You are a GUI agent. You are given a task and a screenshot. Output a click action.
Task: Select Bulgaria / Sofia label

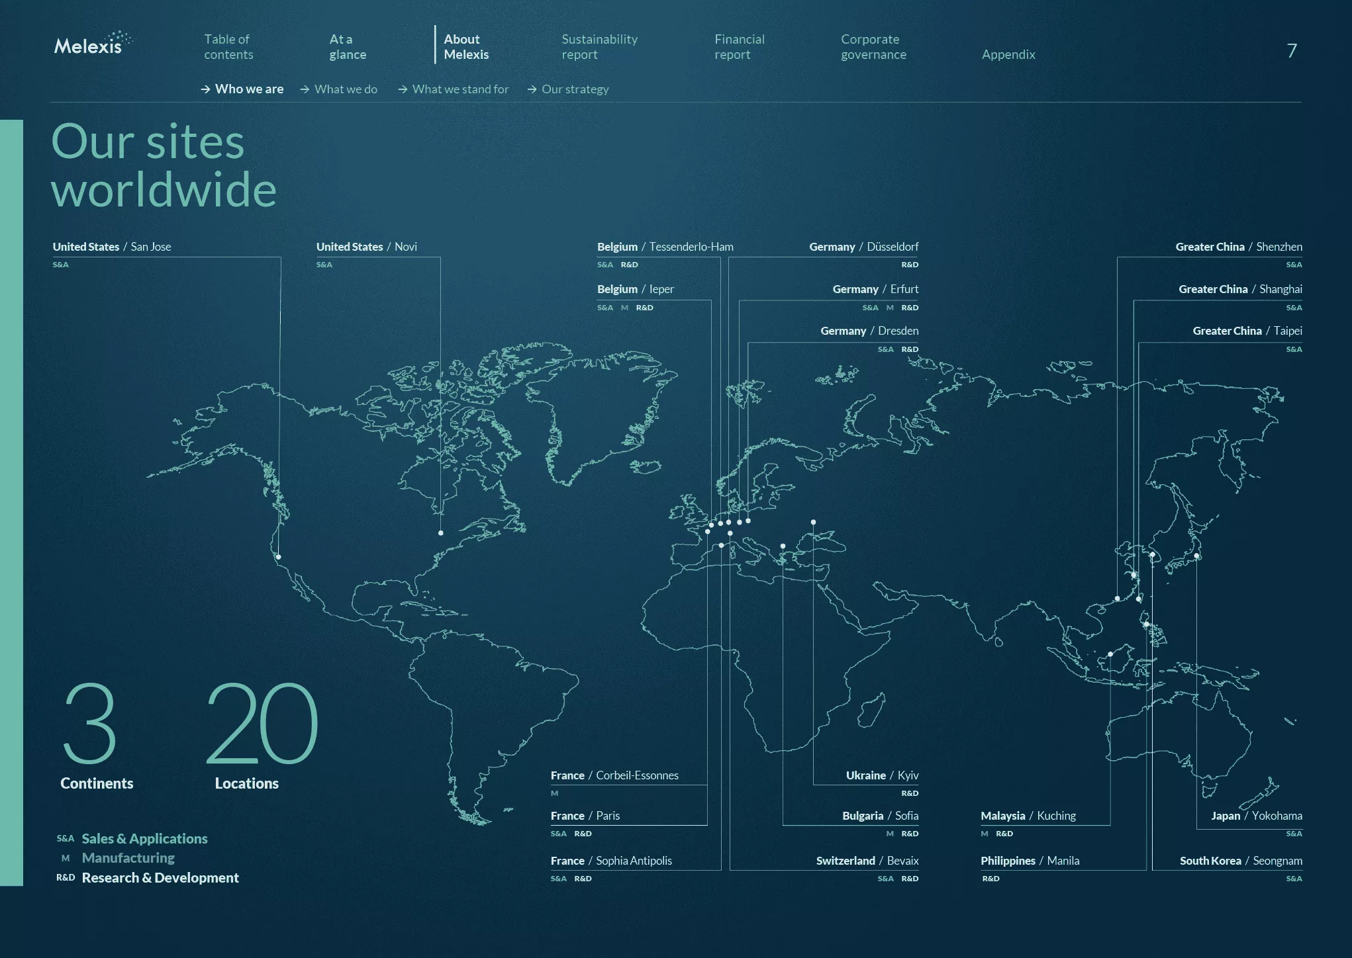click(x=881, y=816)
